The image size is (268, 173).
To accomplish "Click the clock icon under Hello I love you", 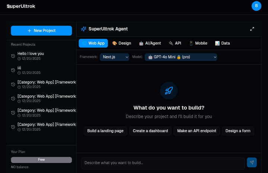I will click(19, 59).
